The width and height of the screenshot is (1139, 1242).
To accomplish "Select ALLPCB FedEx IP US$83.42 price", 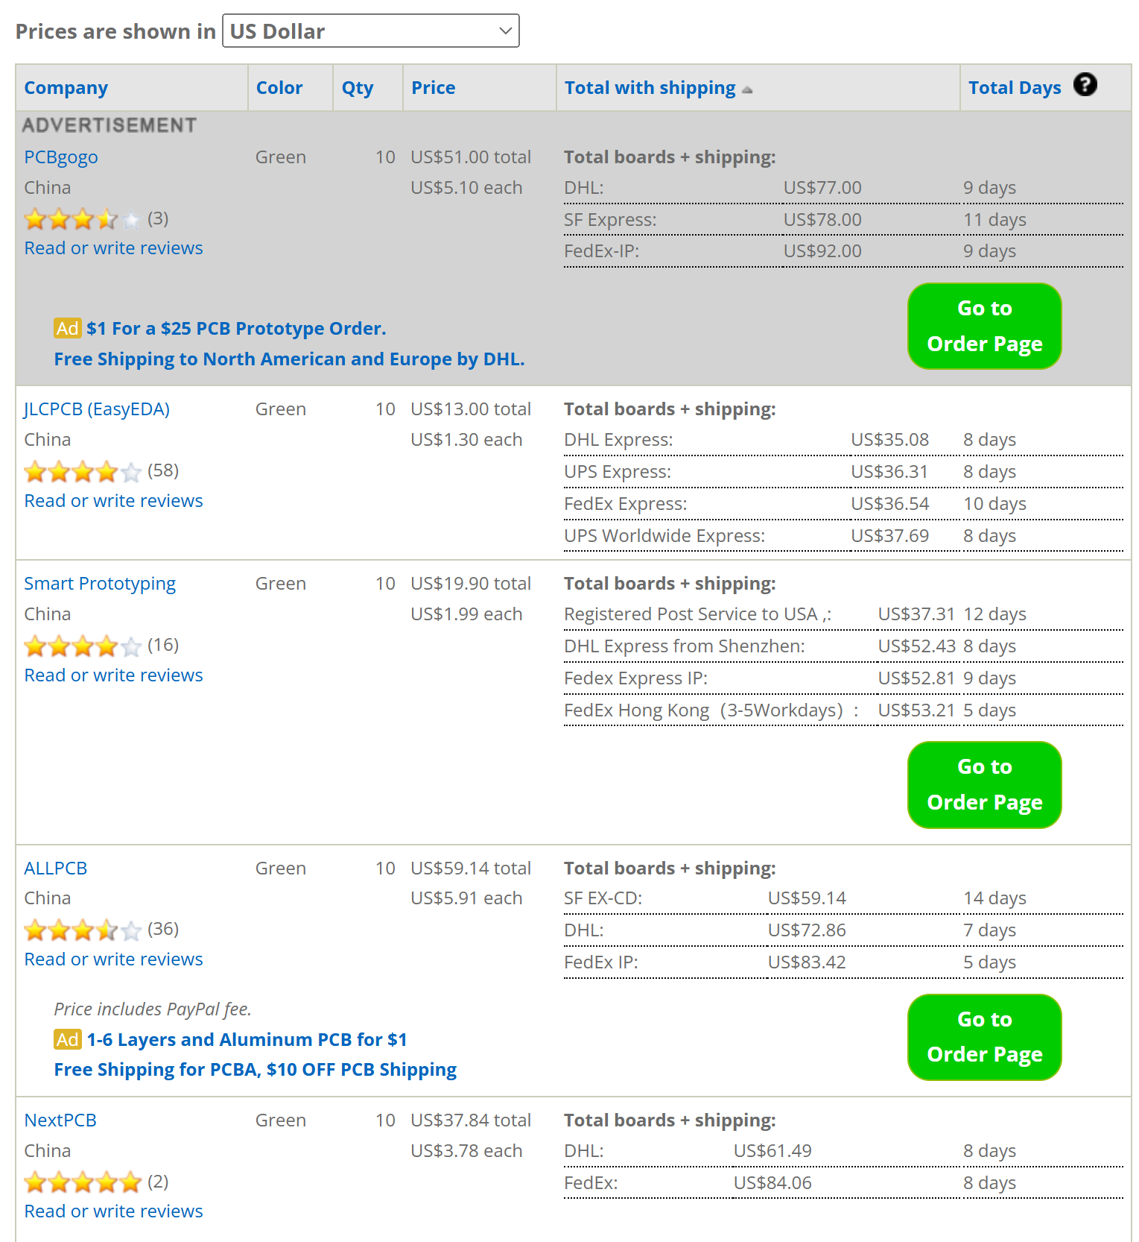I will (x=807, y=962).
